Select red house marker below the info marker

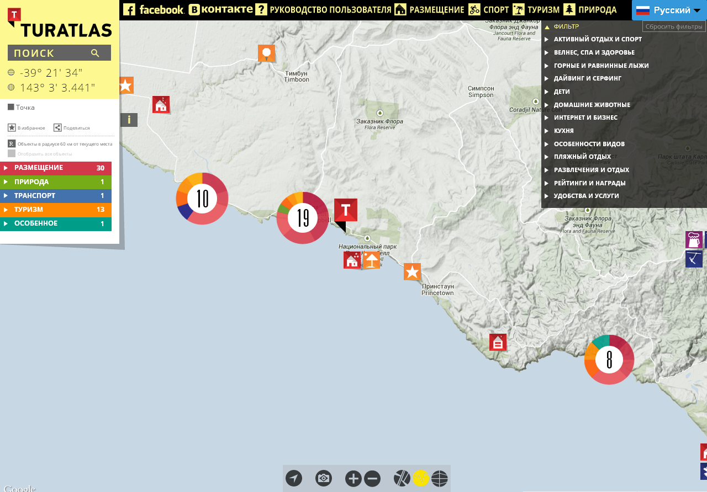pos(161,105)
